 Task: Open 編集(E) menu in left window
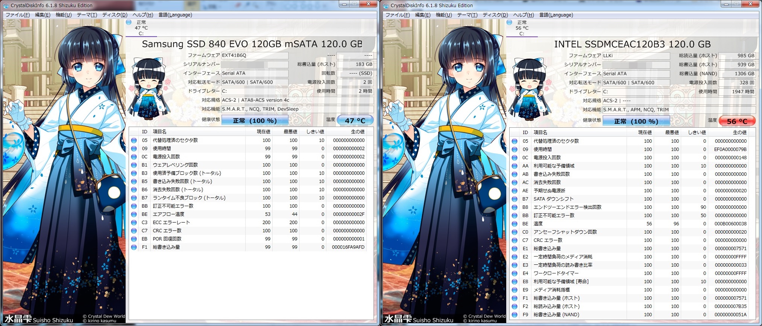[43, 15]
